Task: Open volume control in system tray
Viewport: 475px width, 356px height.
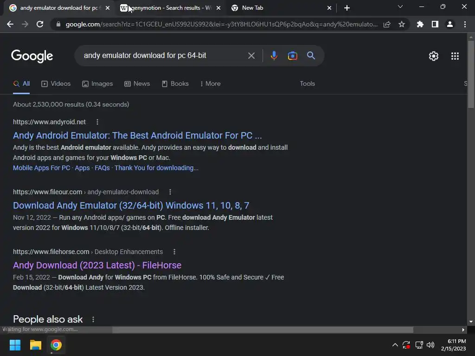Action: click(430, 345)
